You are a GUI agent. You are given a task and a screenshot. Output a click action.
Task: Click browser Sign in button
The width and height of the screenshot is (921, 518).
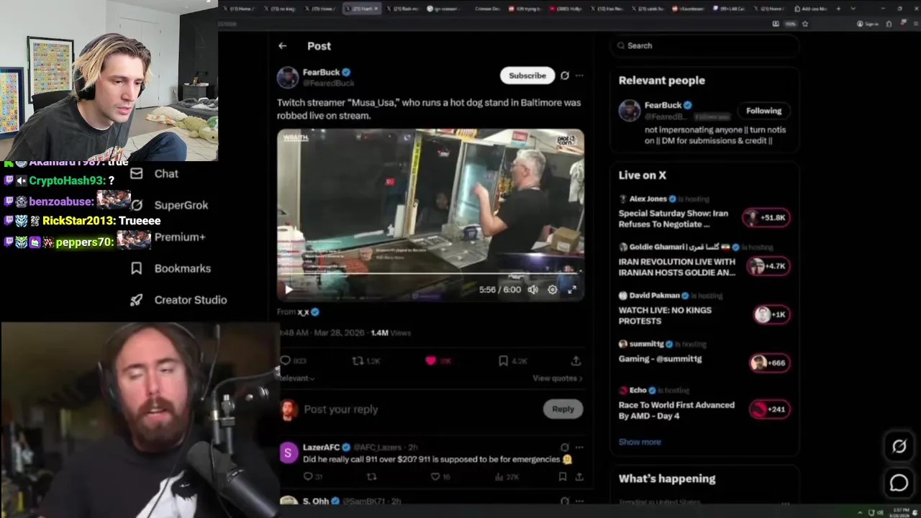[867, 24]
